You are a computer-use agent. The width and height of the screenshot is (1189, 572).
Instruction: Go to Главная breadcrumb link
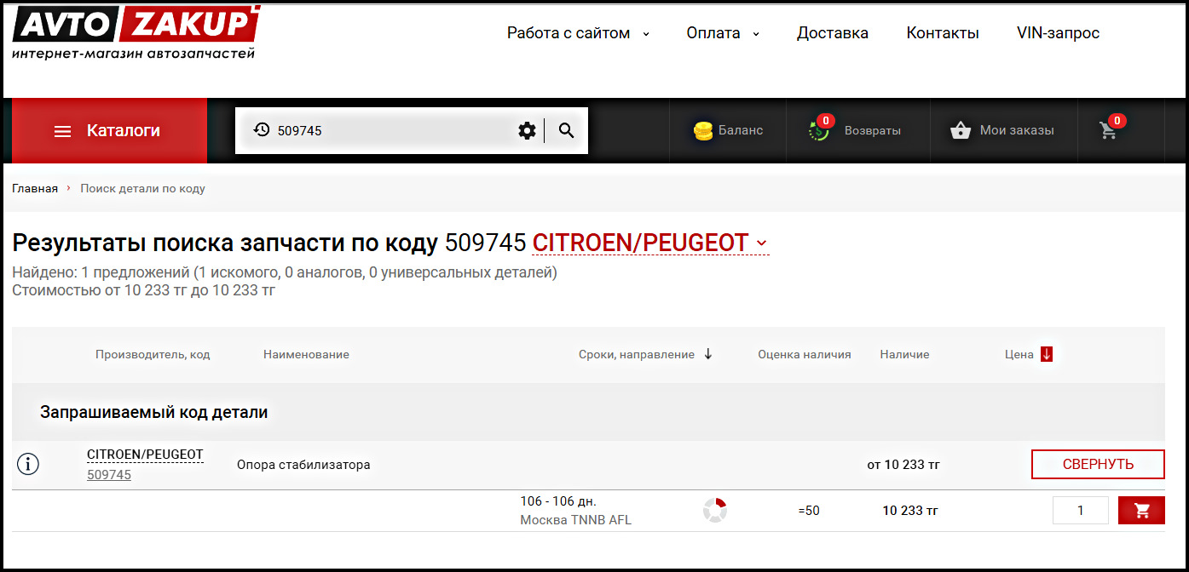point(35,188)
